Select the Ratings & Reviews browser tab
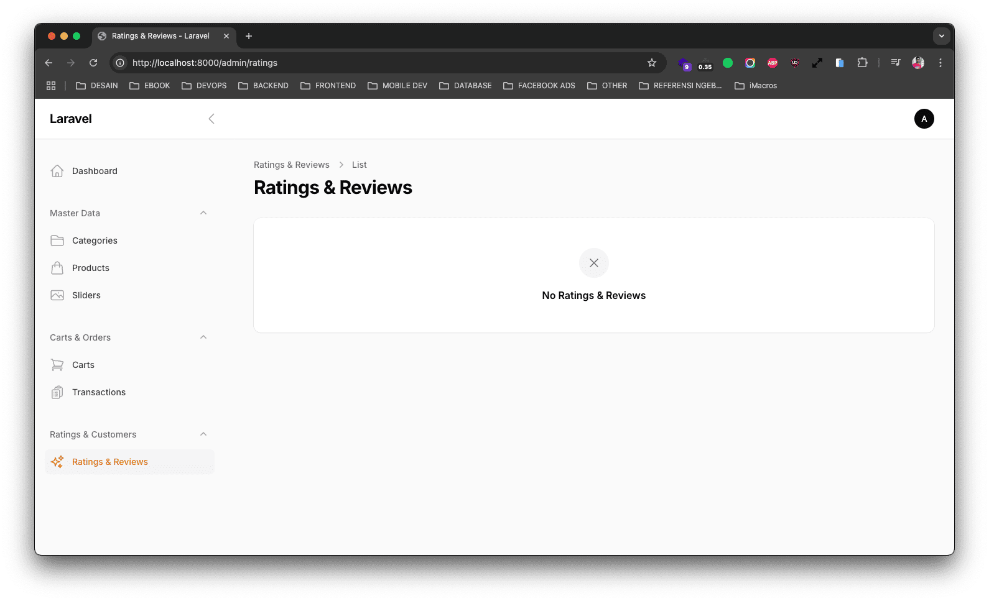 [x=160, y=36]
